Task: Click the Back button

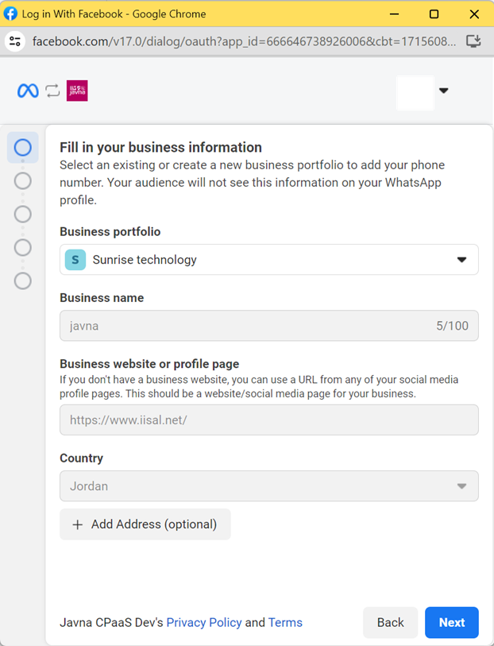Action: click(390, 622)
